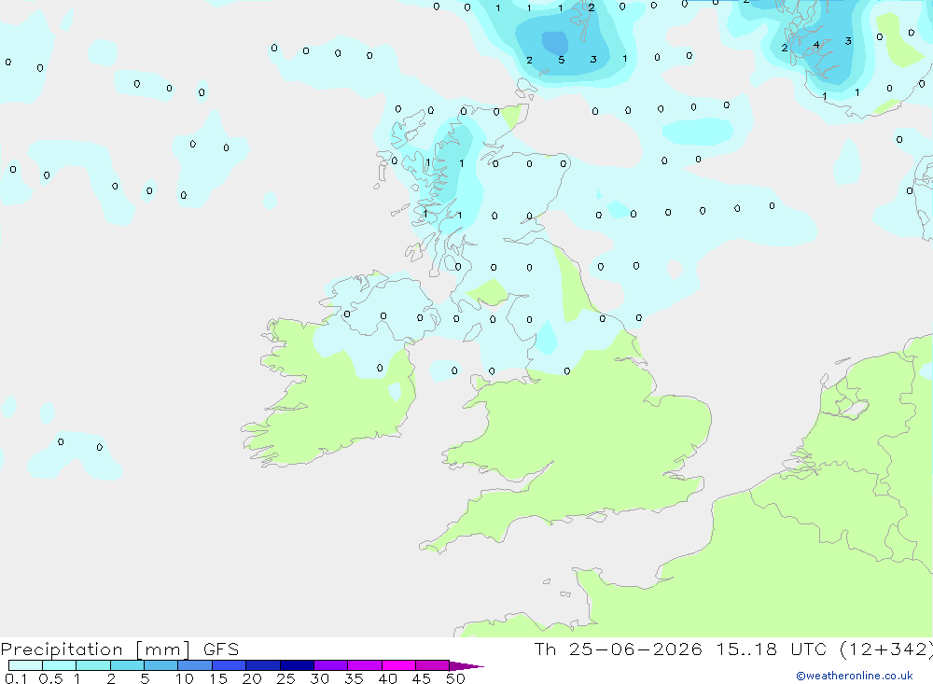Select the 45–50 mm legend color swatch
The width and height of the screenshot is (933, 684).
(433, 665)
